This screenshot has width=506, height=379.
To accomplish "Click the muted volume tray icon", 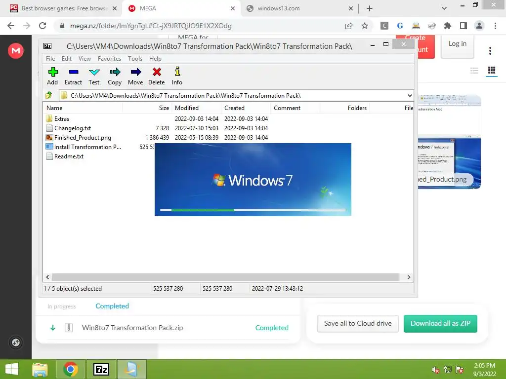I will tap(436, 370).
